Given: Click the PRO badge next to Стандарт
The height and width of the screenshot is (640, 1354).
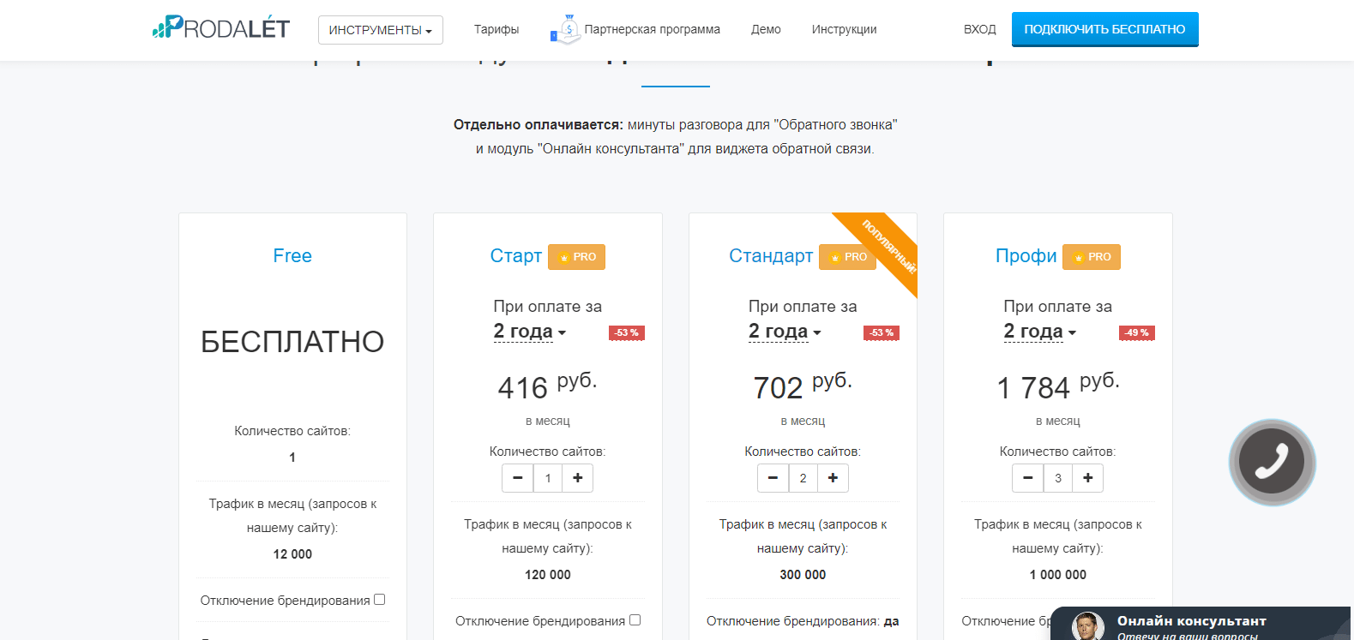Looking at the screenshot, I should tap(847, 257).
